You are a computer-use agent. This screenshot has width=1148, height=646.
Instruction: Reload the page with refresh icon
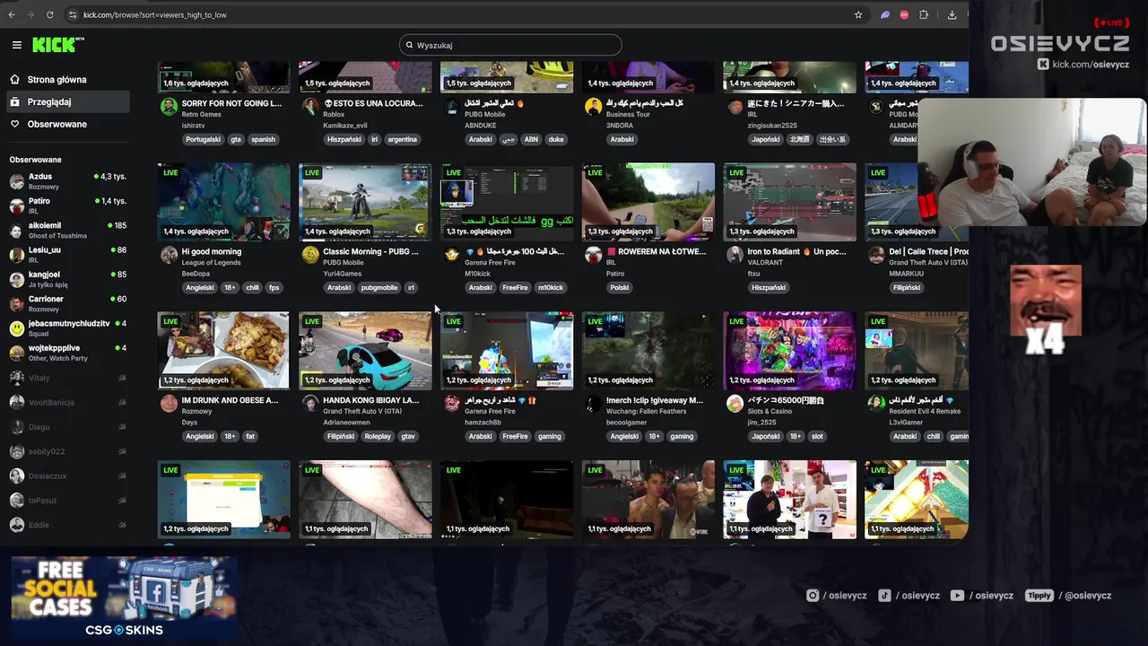[49, 14]
